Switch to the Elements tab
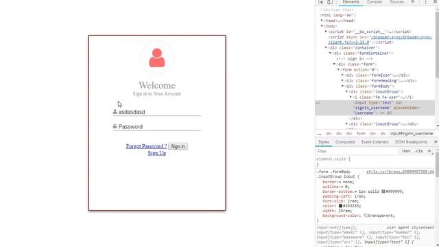Viewport: 439px width, 247px height. point(351,2)
